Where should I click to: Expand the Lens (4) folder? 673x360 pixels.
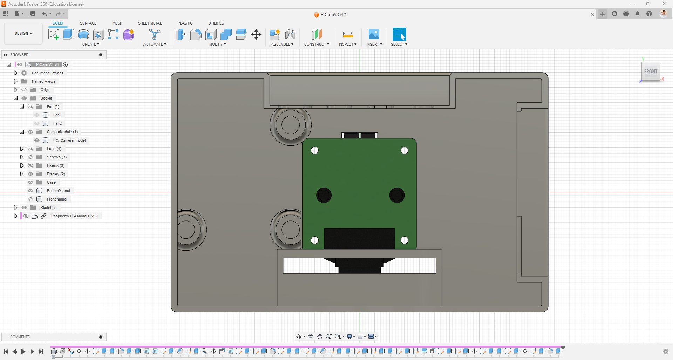point(22,149)
